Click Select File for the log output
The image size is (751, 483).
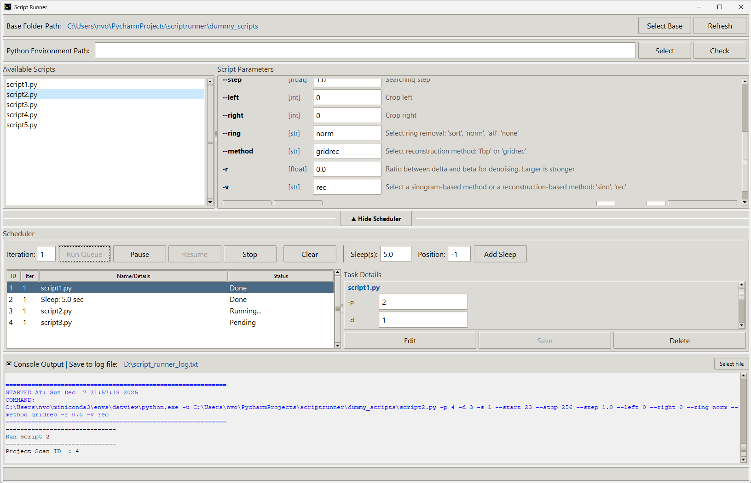pyautogui.click(x=731, y=364)
